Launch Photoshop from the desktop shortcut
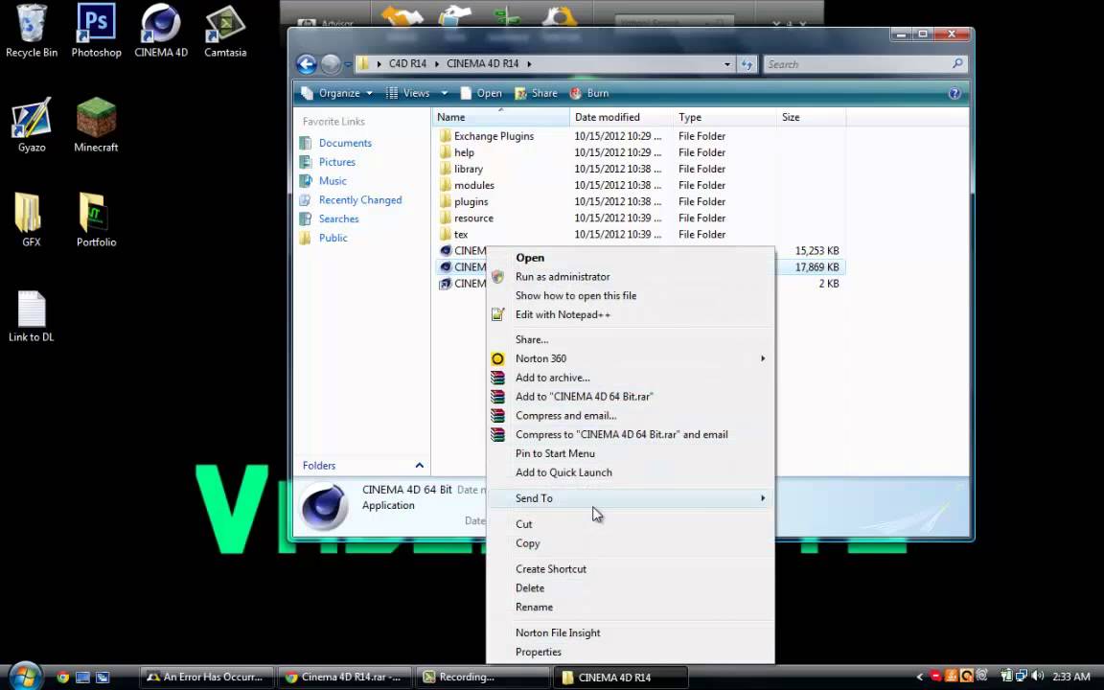This screenshot has height=690, width=1104. point(96,31)
